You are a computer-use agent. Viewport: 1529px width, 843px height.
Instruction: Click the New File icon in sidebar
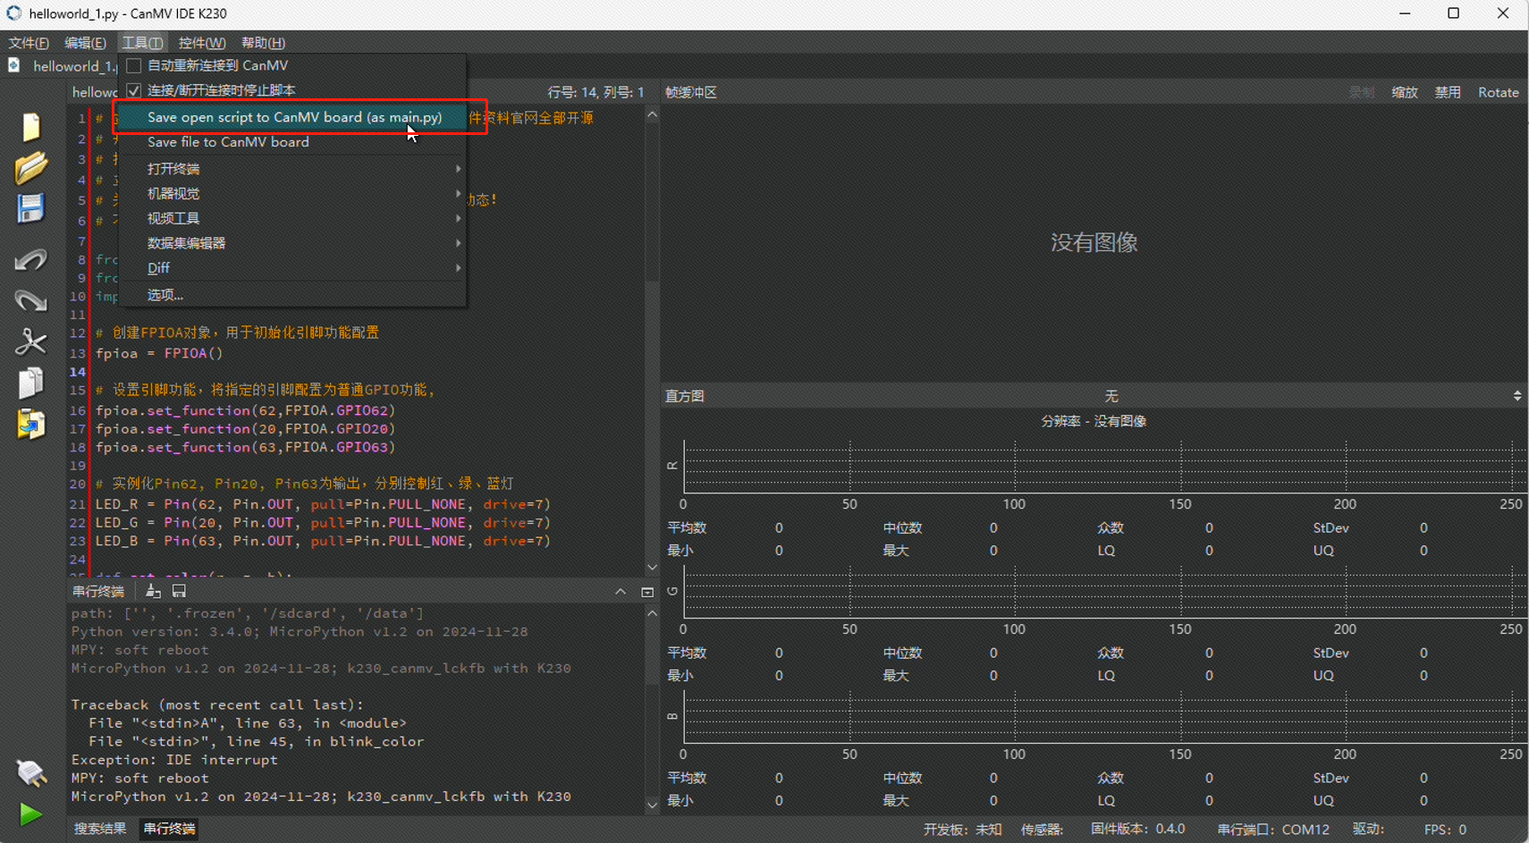(31, 127)
